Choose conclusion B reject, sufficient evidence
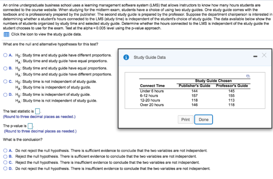This screenshot has height=179, width=273. tap(5, 157)
